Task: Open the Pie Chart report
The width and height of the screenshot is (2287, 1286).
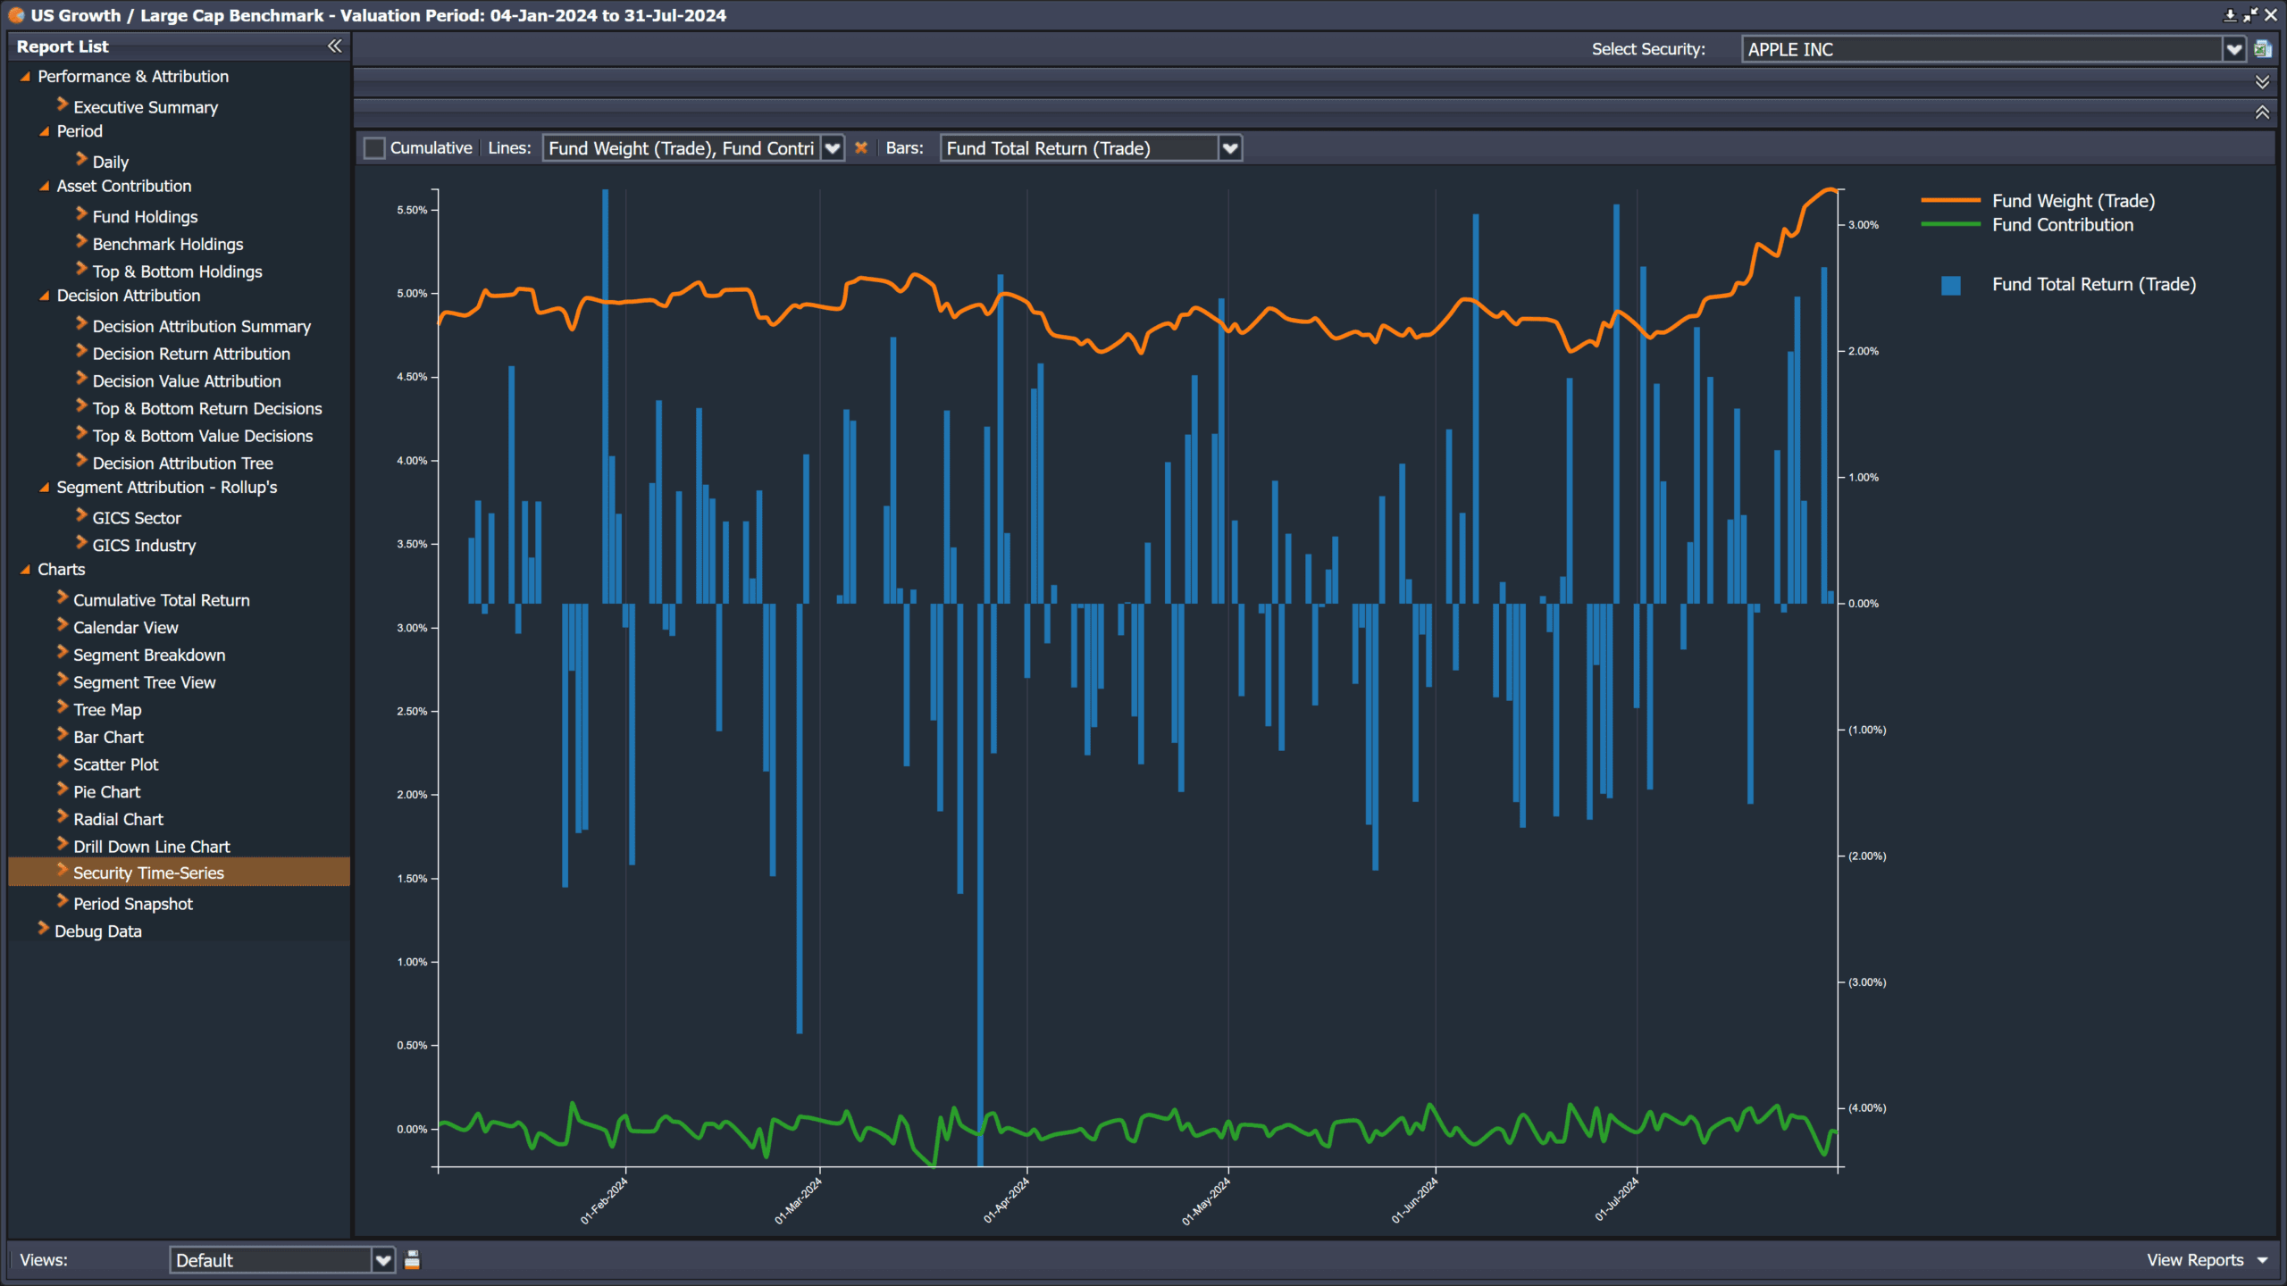Action: 107,792
